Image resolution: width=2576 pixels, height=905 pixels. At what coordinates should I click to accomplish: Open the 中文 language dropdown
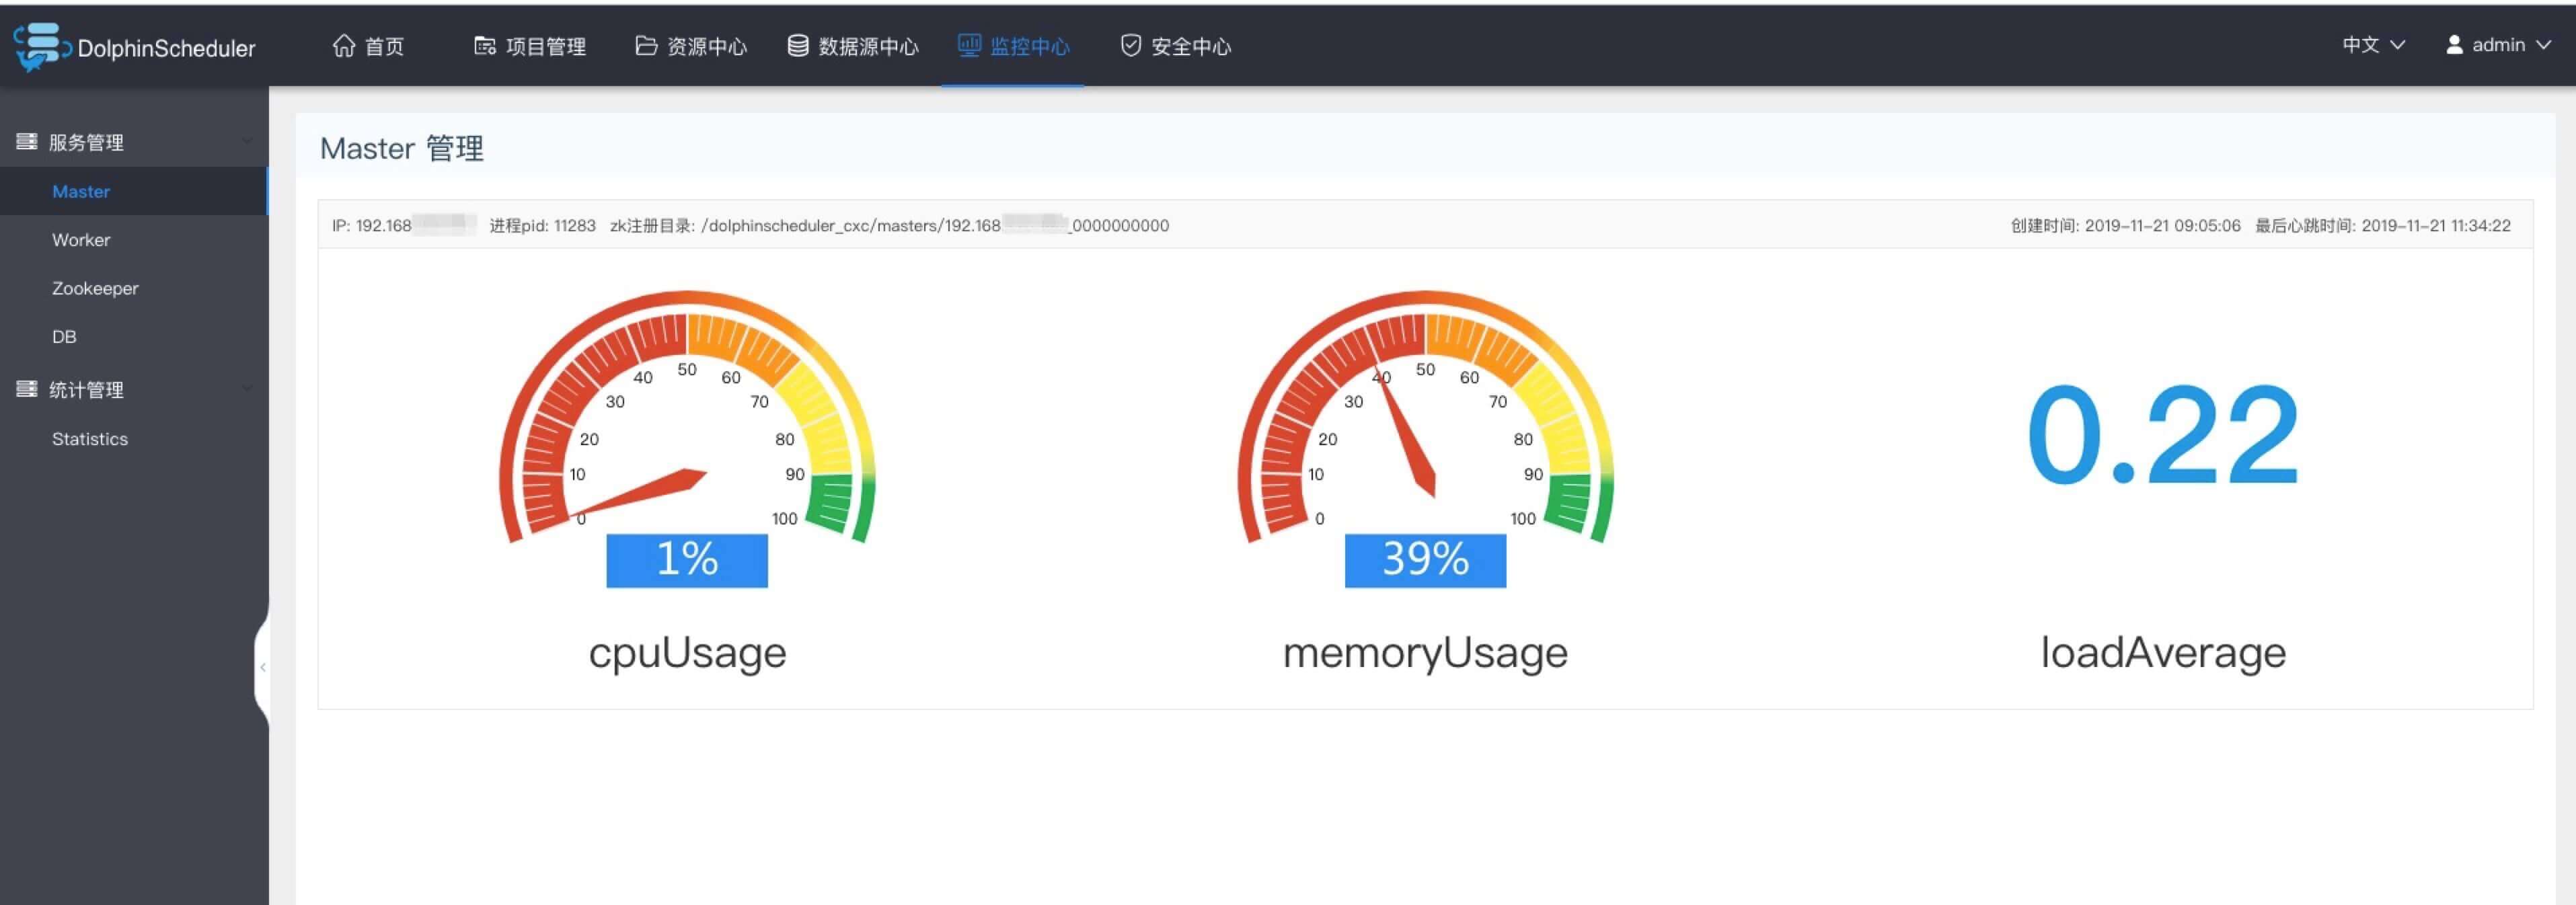tap(2372, 45)
